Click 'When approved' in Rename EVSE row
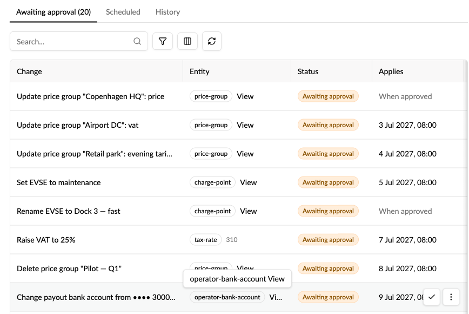Viewport: 469px width, 314px height. coord(405,212)
